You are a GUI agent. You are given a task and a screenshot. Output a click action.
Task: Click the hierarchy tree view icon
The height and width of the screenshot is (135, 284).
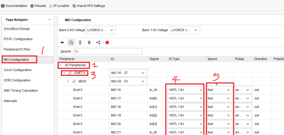click(98, 42)
